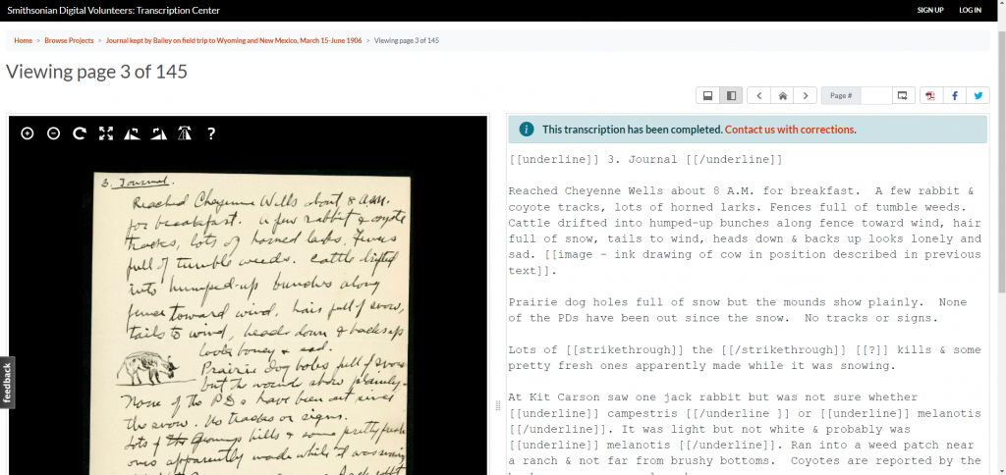Click the info icon in completion notice
The height and width of the screenshot is (475, 1006).
(527, 130)
